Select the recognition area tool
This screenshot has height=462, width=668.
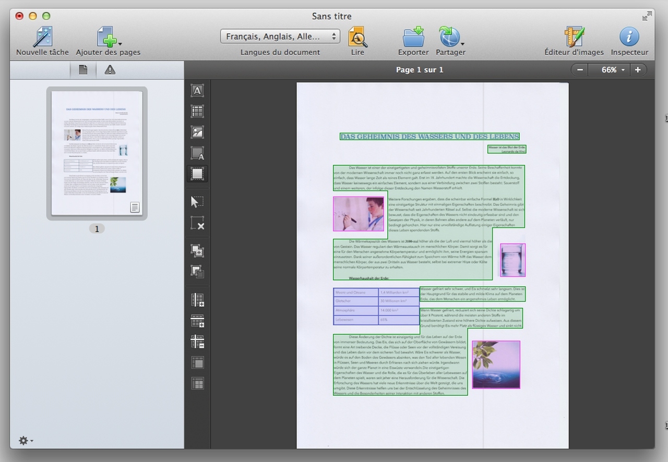tap(197, 174)
